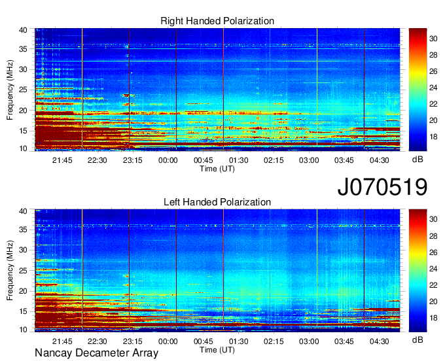Click the 24 dB label on Right Handed colorbar
The width and height of the screenshot is (445, 361).
point(433,88)
